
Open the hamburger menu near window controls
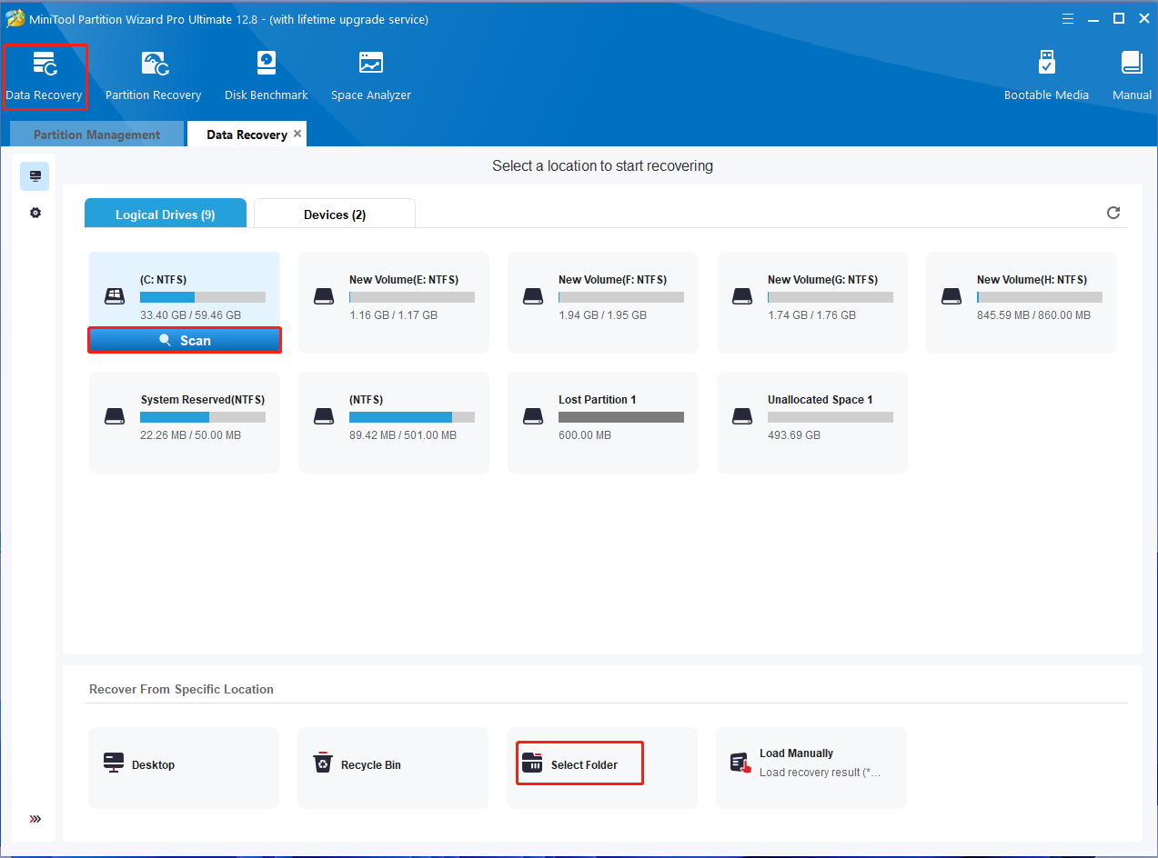[1066, 17]
